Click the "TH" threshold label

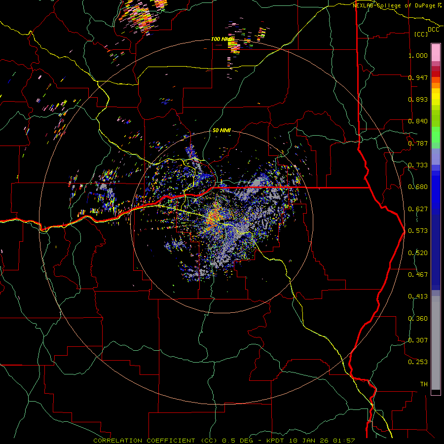(x=424, y=384)
